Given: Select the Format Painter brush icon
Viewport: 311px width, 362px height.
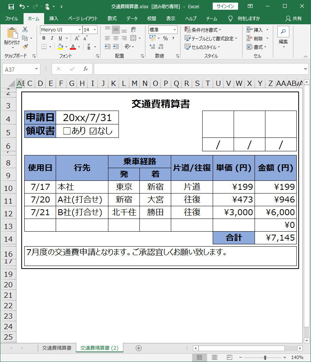Looking at the screenshot, I should tap(25, 47).
